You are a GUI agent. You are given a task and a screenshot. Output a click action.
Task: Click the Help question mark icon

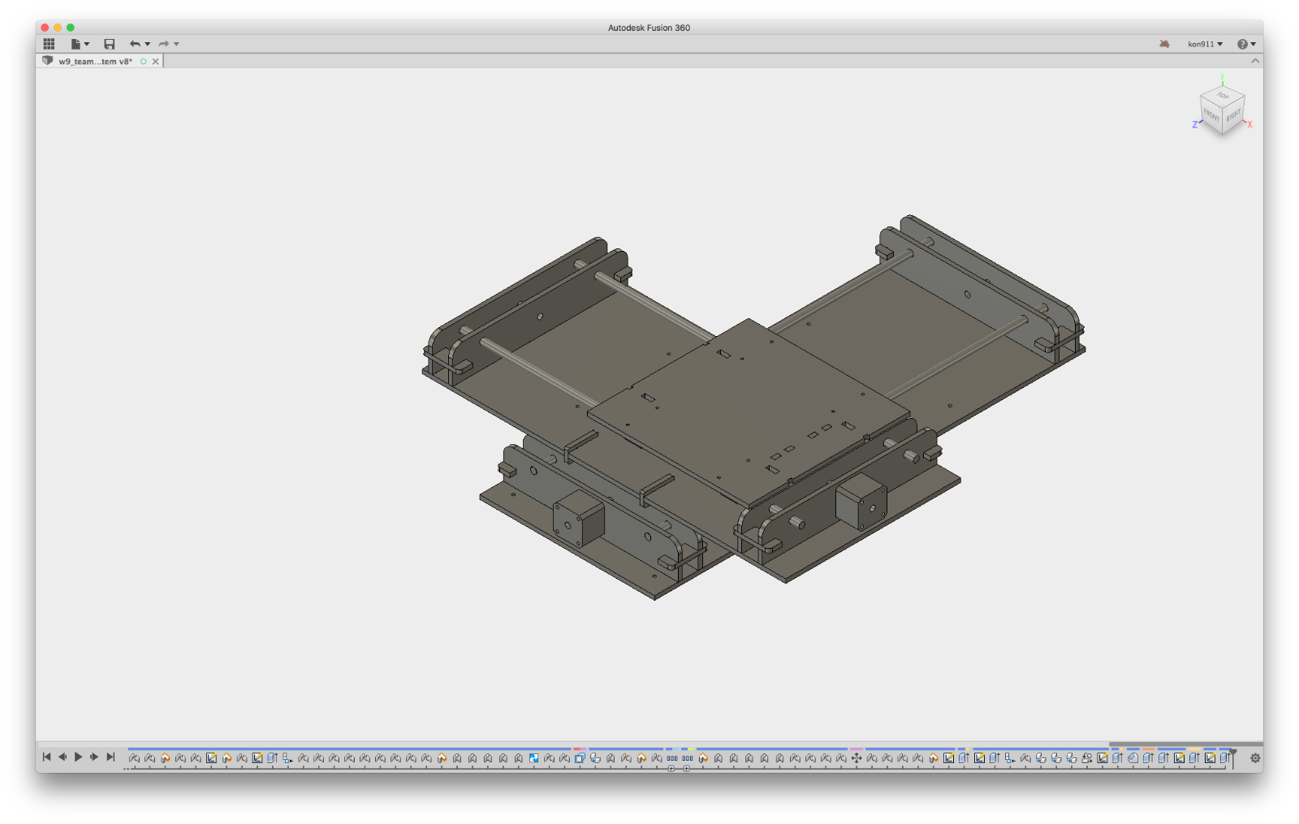pyautogui.click(x=1242, y=44)
